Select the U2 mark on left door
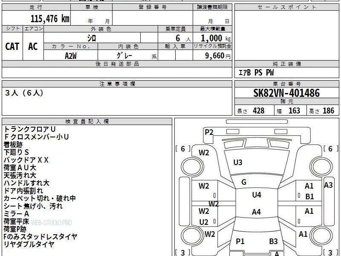This screenshot has width=341, height=256. click(204, 222)
